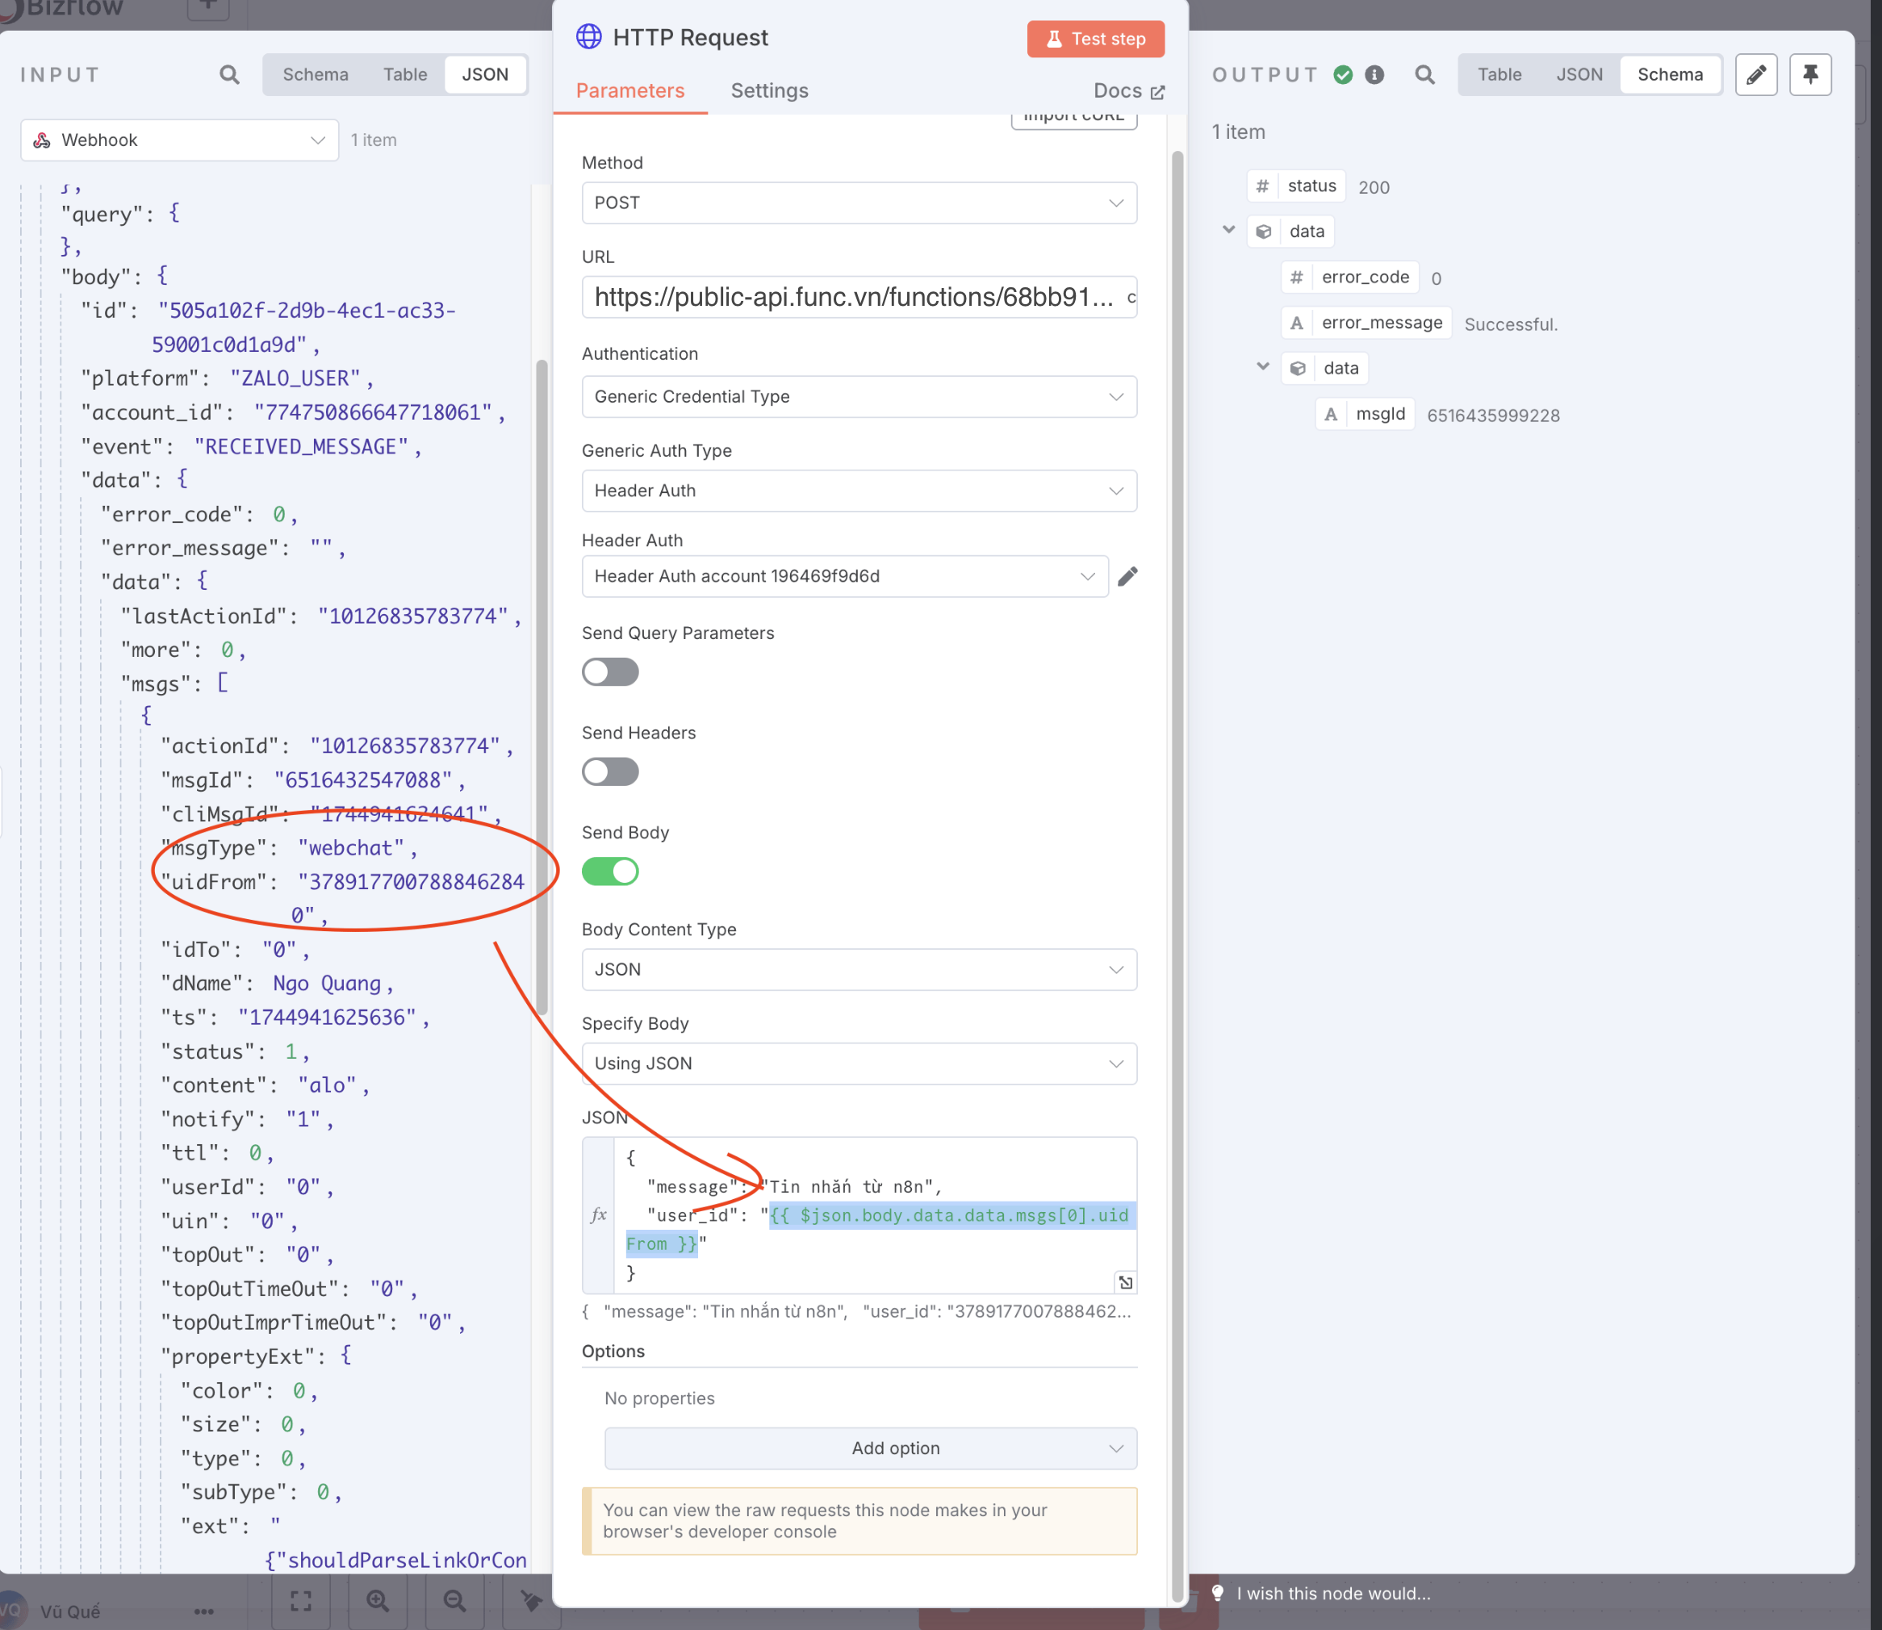Edit the Header Auth credential pencil
This screenshot has height=1630, width=1882.
1127,577
